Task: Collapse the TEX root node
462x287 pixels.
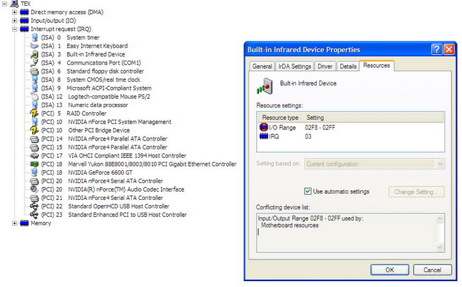Action: point(5,3)
